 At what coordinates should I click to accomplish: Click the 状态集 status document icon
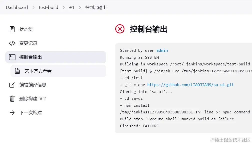12,29
